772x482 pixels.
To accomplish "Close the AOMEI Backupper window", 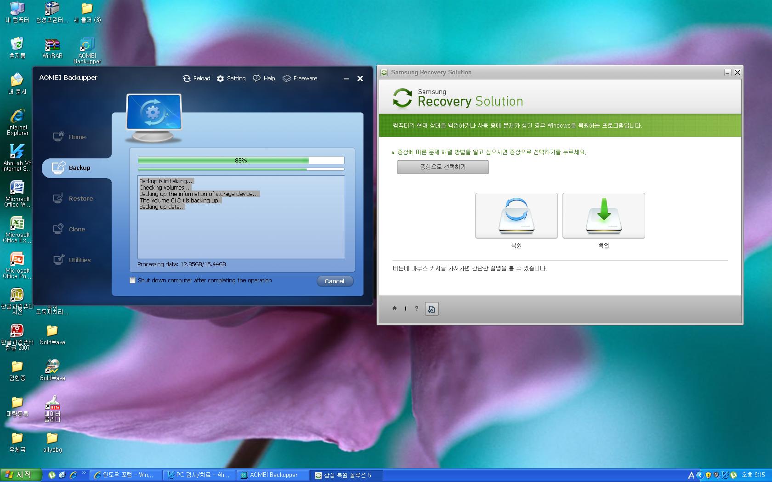I will 360,78.
